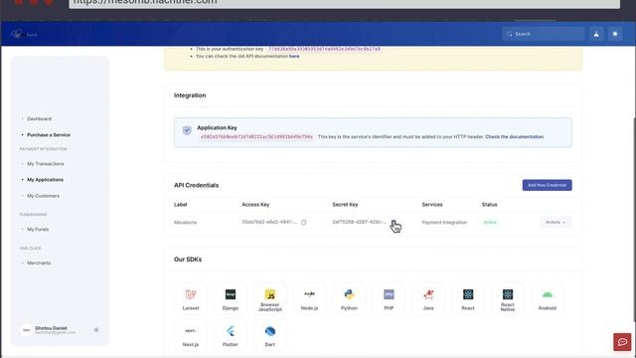Open the Java SDK card
636x358 pixels.
[428, 298]
